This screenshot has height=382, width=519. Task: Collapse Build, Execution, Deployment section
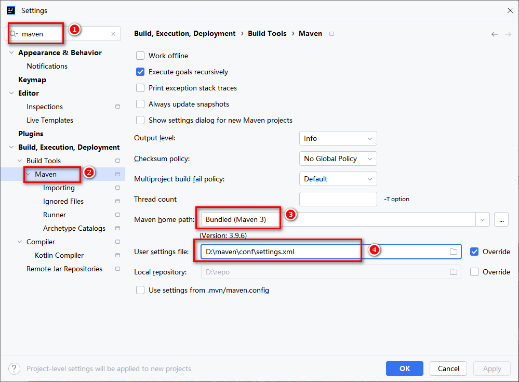click(11, 147)
